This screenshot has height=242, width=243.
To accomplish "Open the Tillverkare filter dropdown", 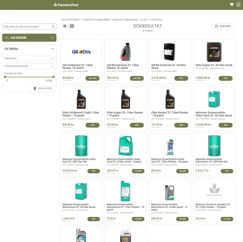I will [x=29, y=58].
